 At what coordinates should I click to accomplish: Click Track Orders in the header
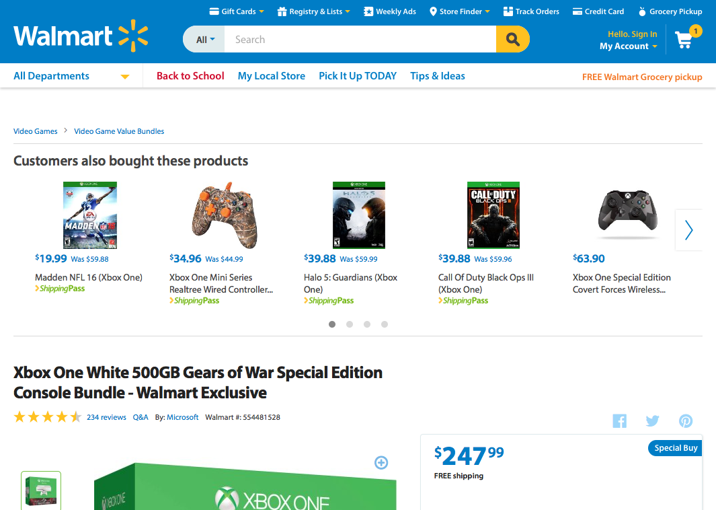(x=531, y=11)
